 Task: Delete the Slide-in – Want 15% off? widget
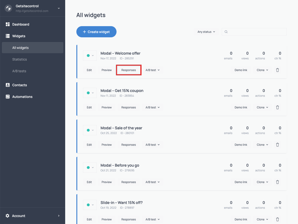click(x=277, y=219)
